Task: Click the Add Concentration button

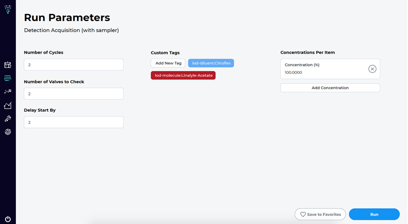Action: click(330, 88)
